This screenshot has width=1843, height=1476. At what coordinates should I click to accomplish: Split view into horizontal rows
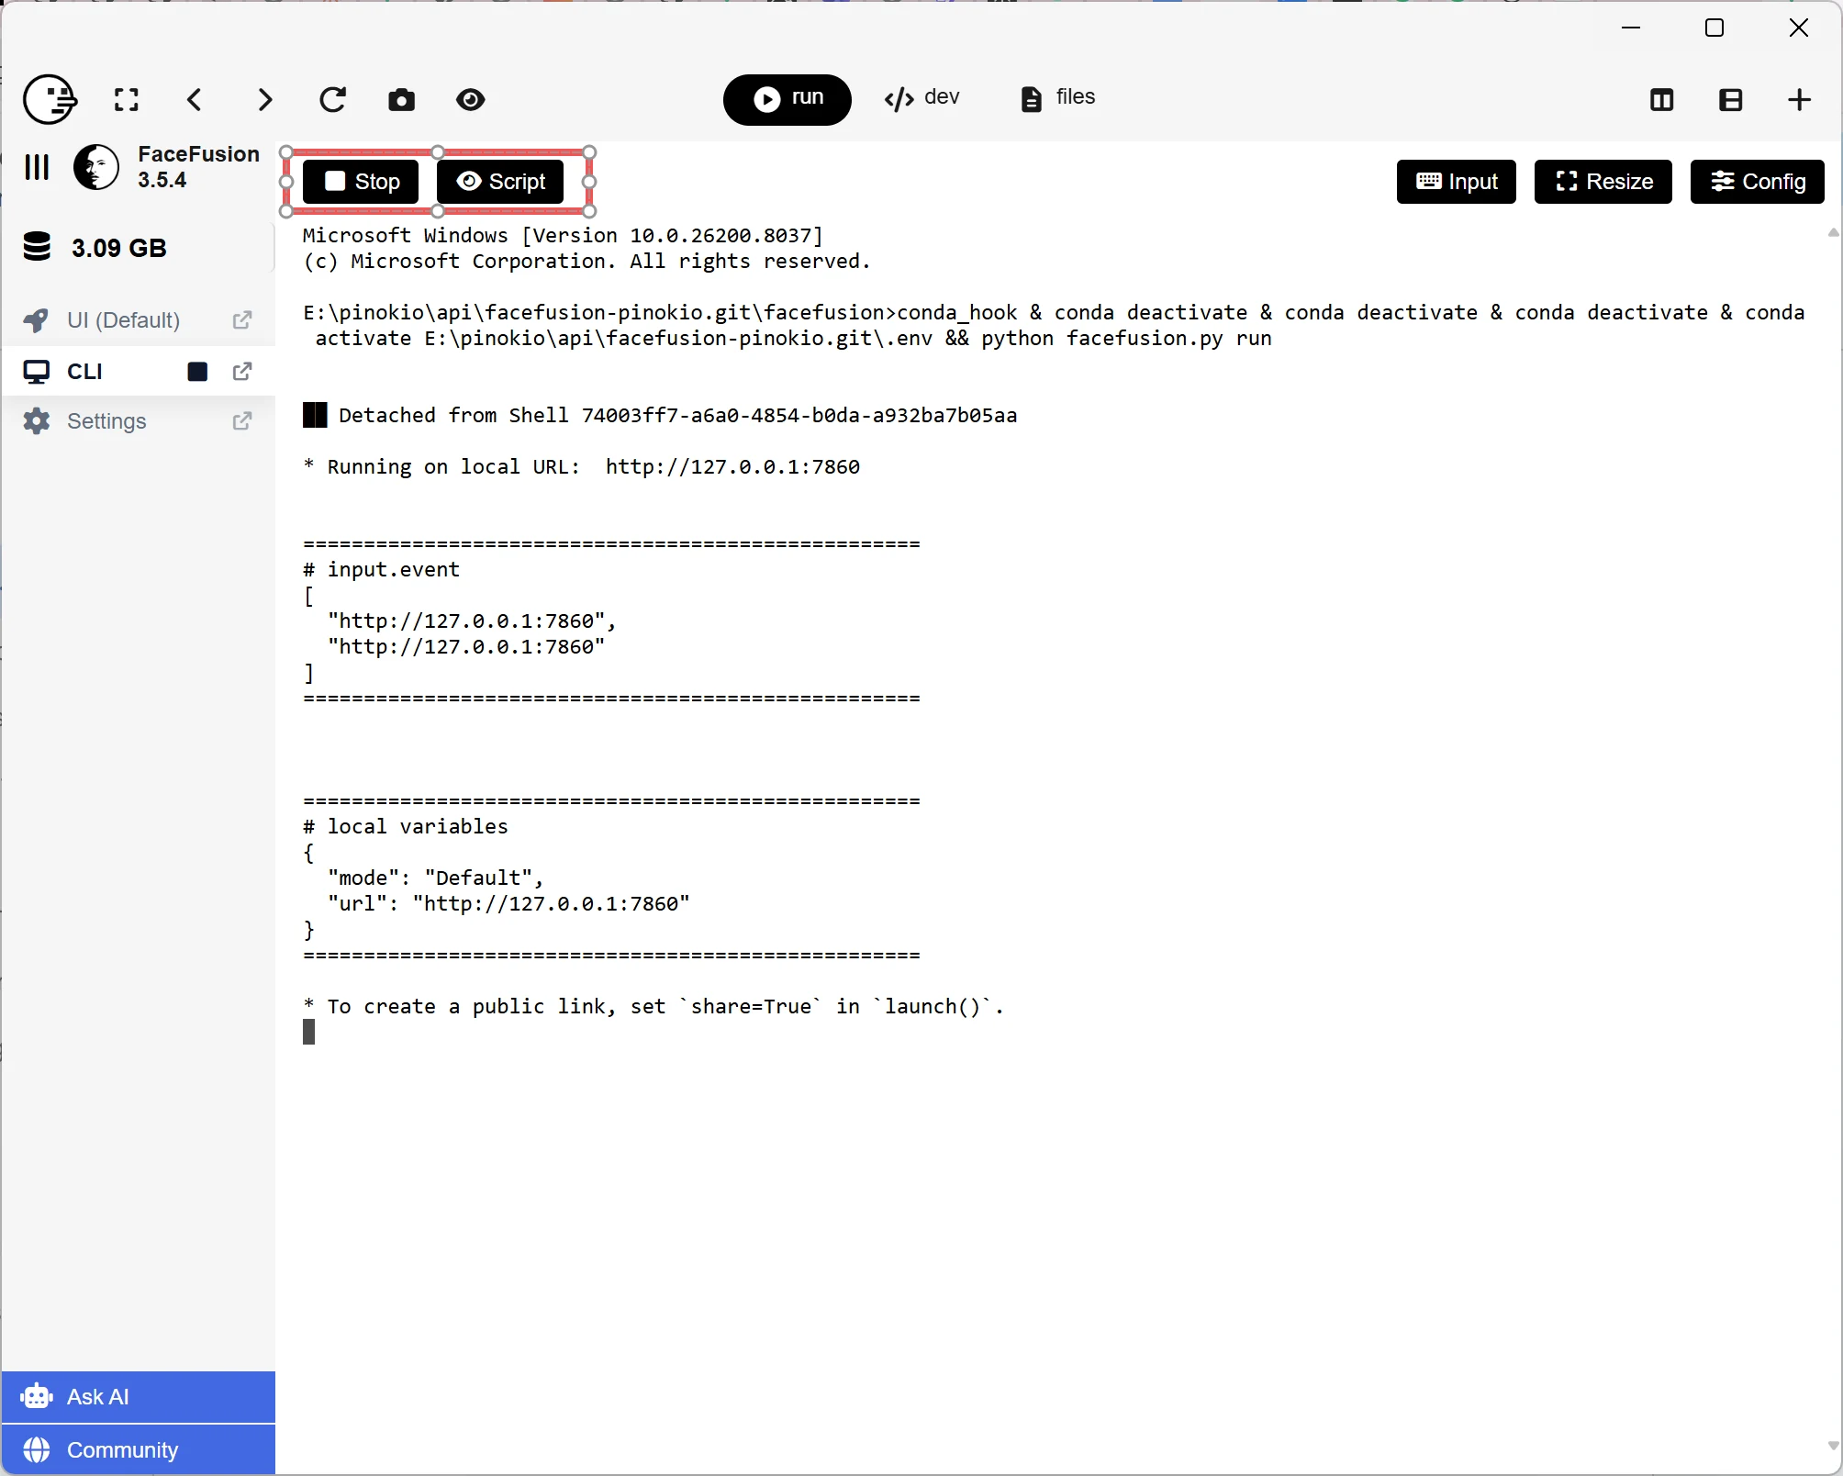click(x=1731, y=100)
